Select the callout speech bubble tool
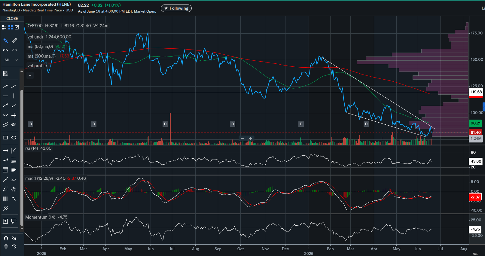Screen dimensions: 485x256 14,221
